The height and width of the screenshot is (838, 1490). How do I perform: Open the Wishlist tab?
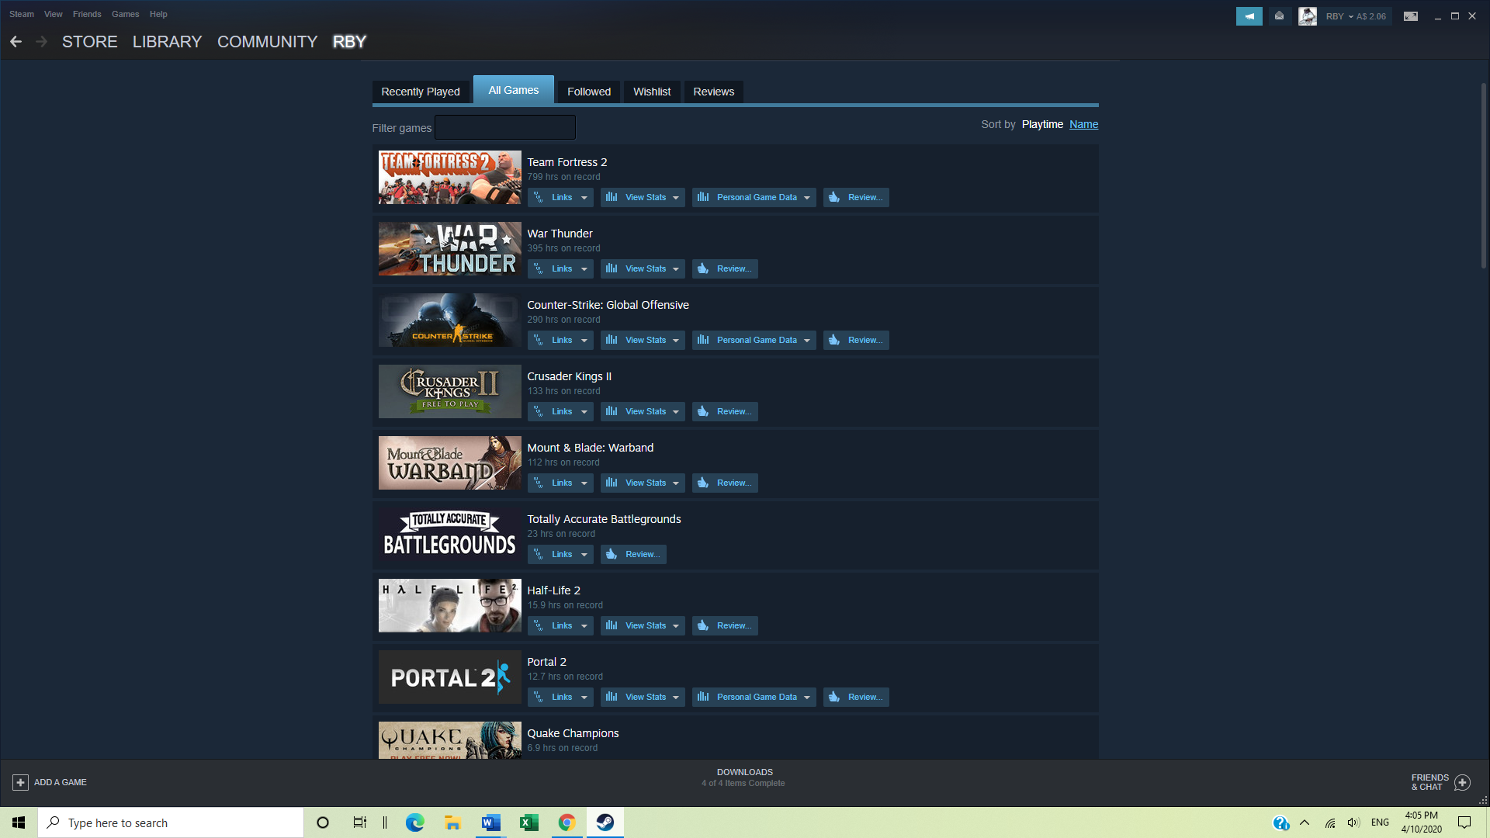[x=652, y=92]
